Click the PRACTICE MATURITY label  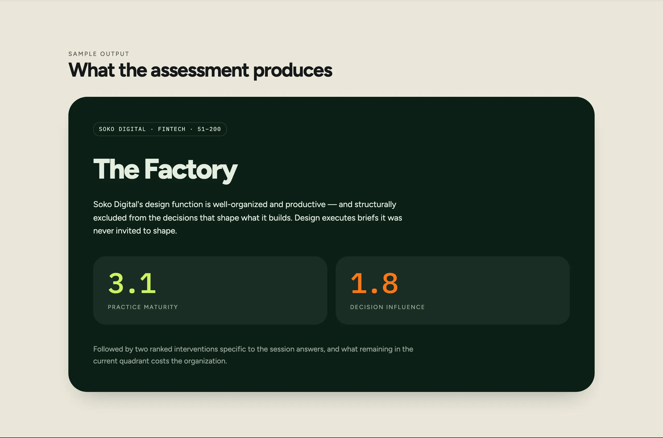(143, 307)
